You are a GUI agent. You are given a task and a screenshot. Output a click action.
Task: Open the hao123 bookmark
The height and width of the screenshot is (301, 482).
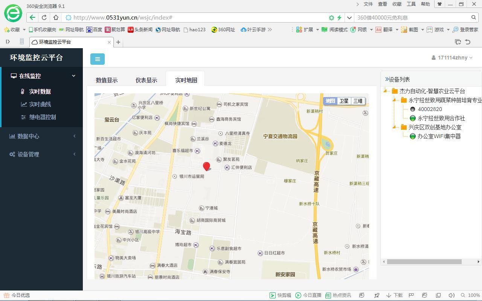195,29
